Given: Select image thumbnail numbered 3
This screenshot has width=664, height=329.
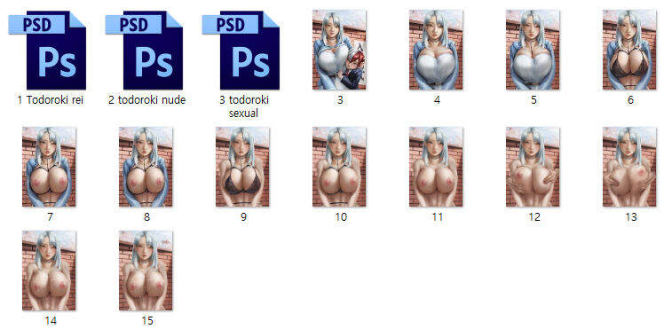Looking at the screenshot, I should click(339, 50).
